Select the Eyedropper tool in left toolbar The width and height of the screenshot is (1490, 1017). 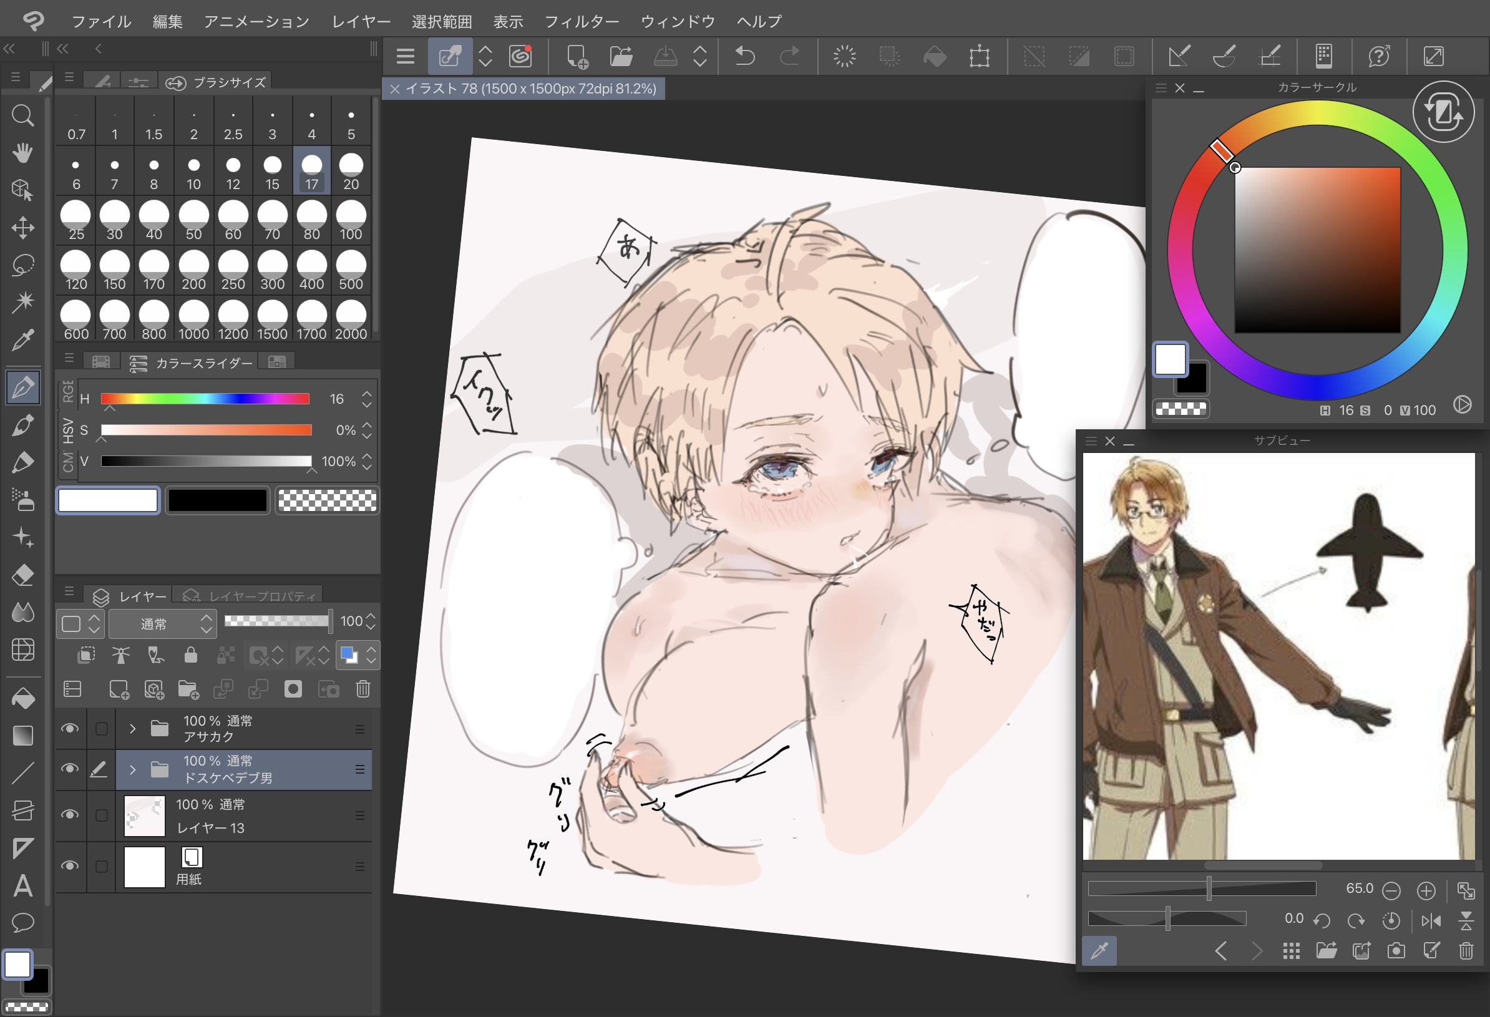22,340
